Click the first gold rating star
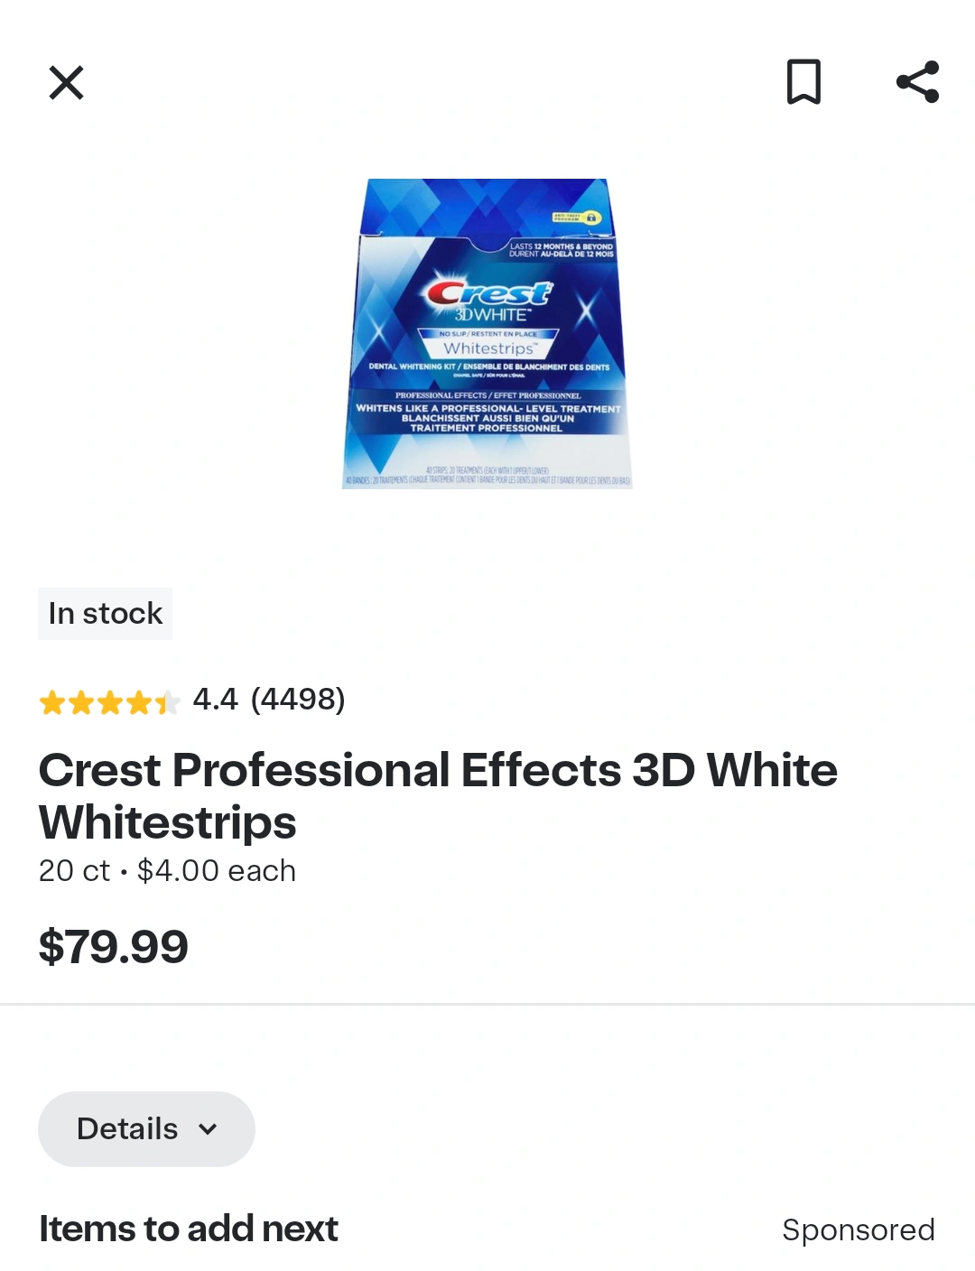The width and height of the screenshot is (975, 1271). click(x=52, y=702)
